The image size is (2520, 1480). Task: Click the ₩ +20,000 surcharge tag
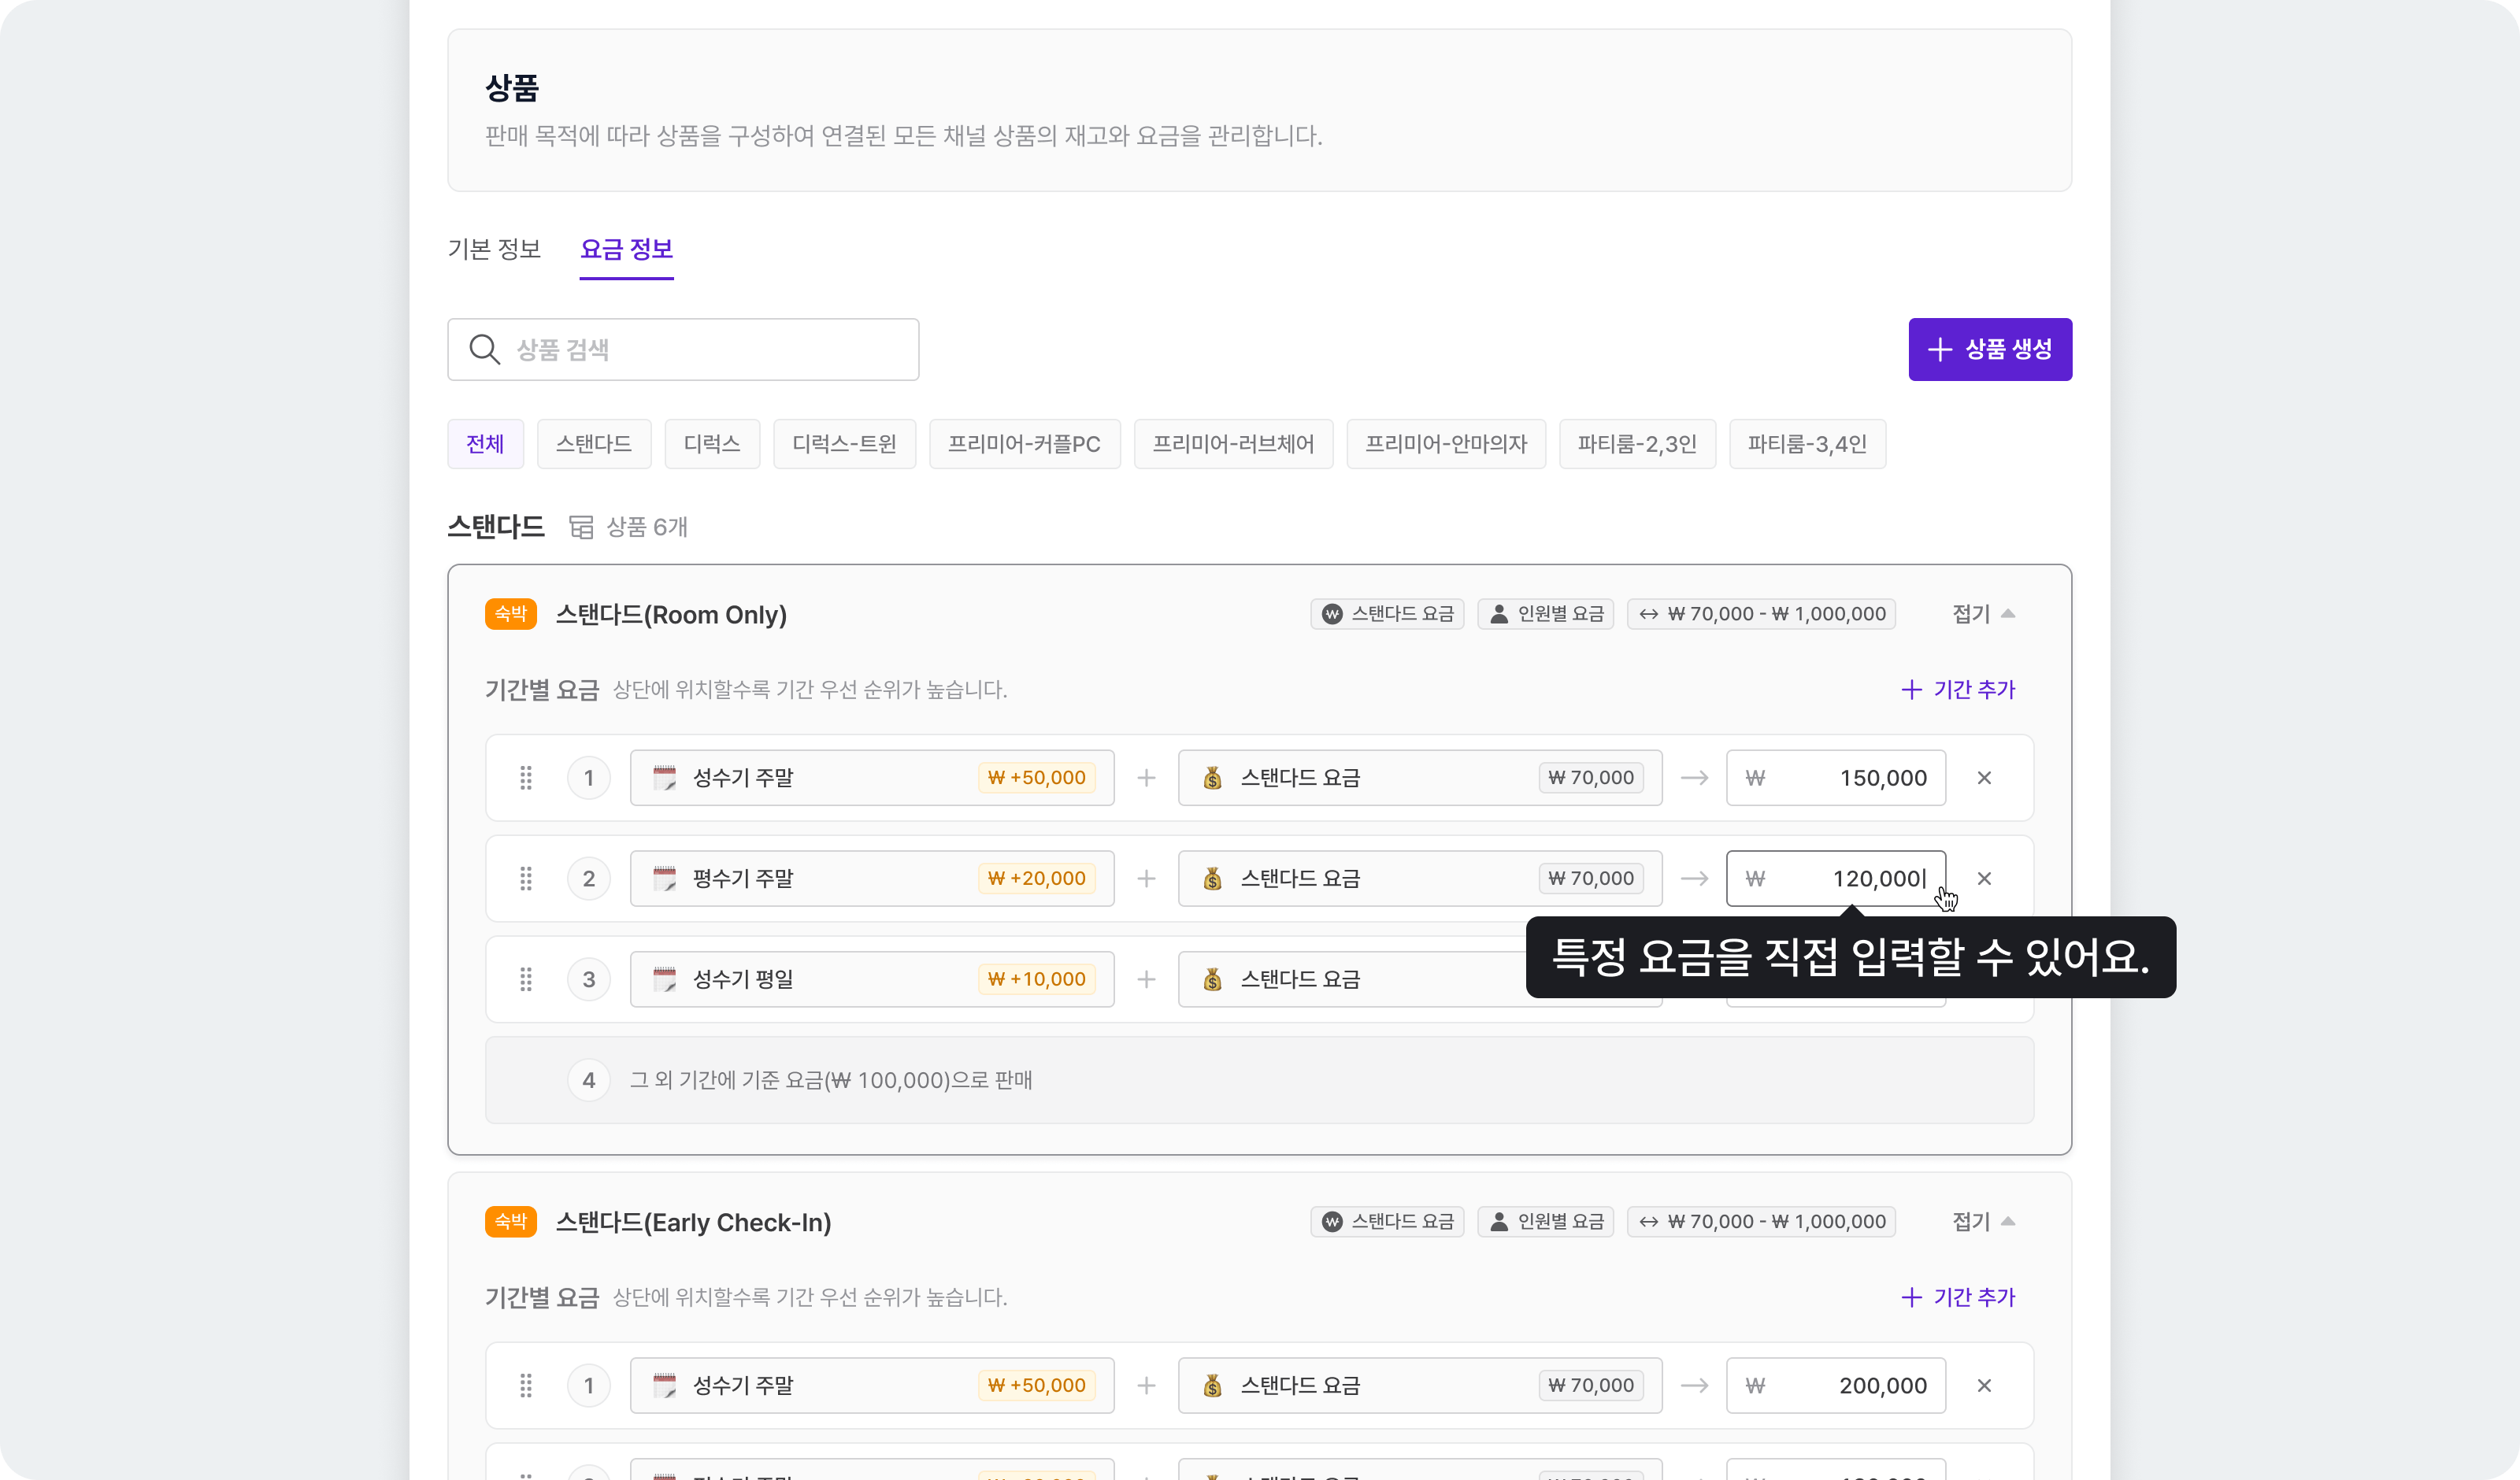coord(1036,878)
